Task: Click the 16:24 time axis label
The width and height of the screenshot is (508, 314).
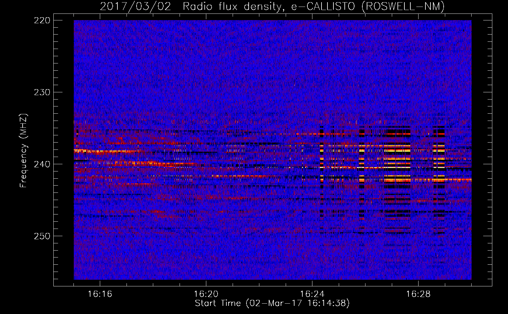Action: tap(312, 294)
